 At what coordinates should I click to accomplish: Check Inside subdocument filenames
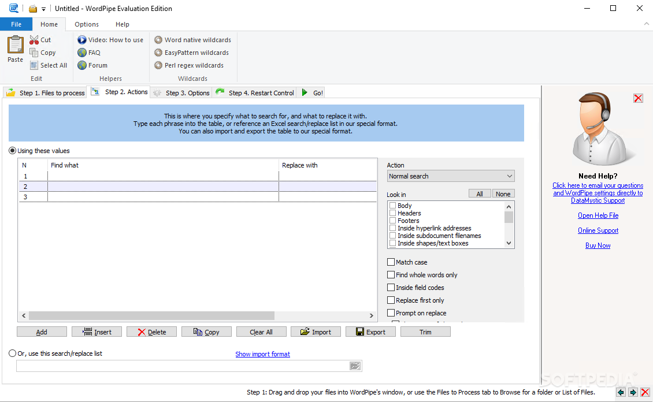[392, 236]
